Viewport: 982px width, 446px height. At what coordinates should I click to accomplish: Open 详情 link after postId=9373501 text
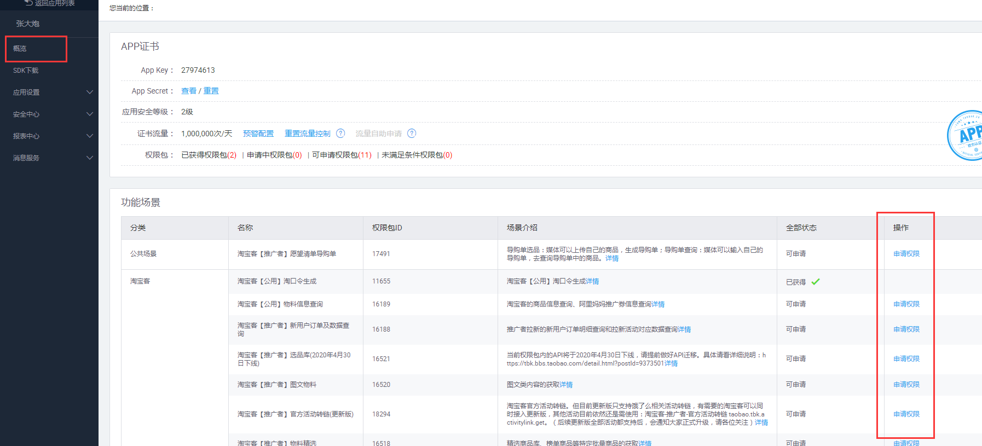[x=671, y=363]
